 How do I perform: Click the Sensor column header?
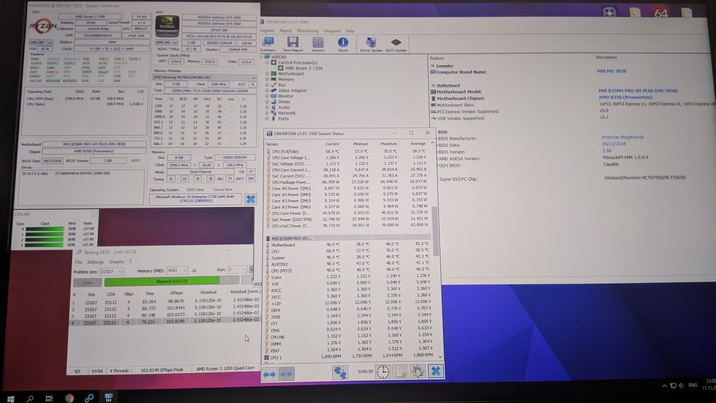272,144
